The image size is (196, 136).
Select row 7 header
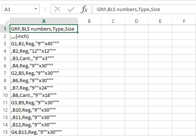pyautogui.click(x=5, y=73)
